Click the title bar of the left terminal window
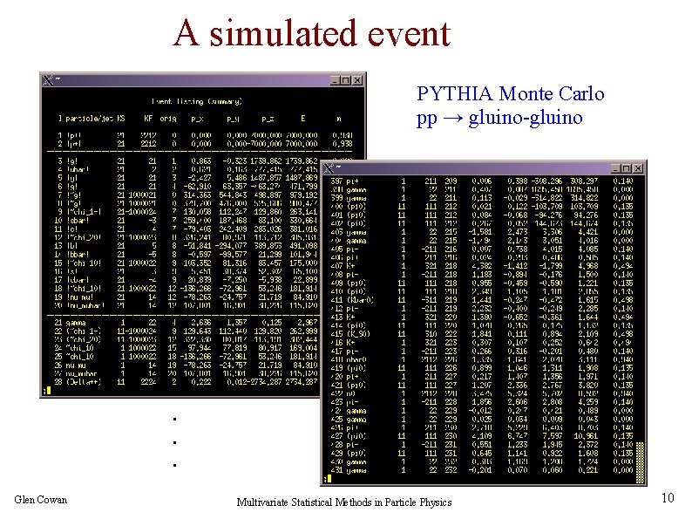Viewport: 692px width, 519px height. [203, 80]
